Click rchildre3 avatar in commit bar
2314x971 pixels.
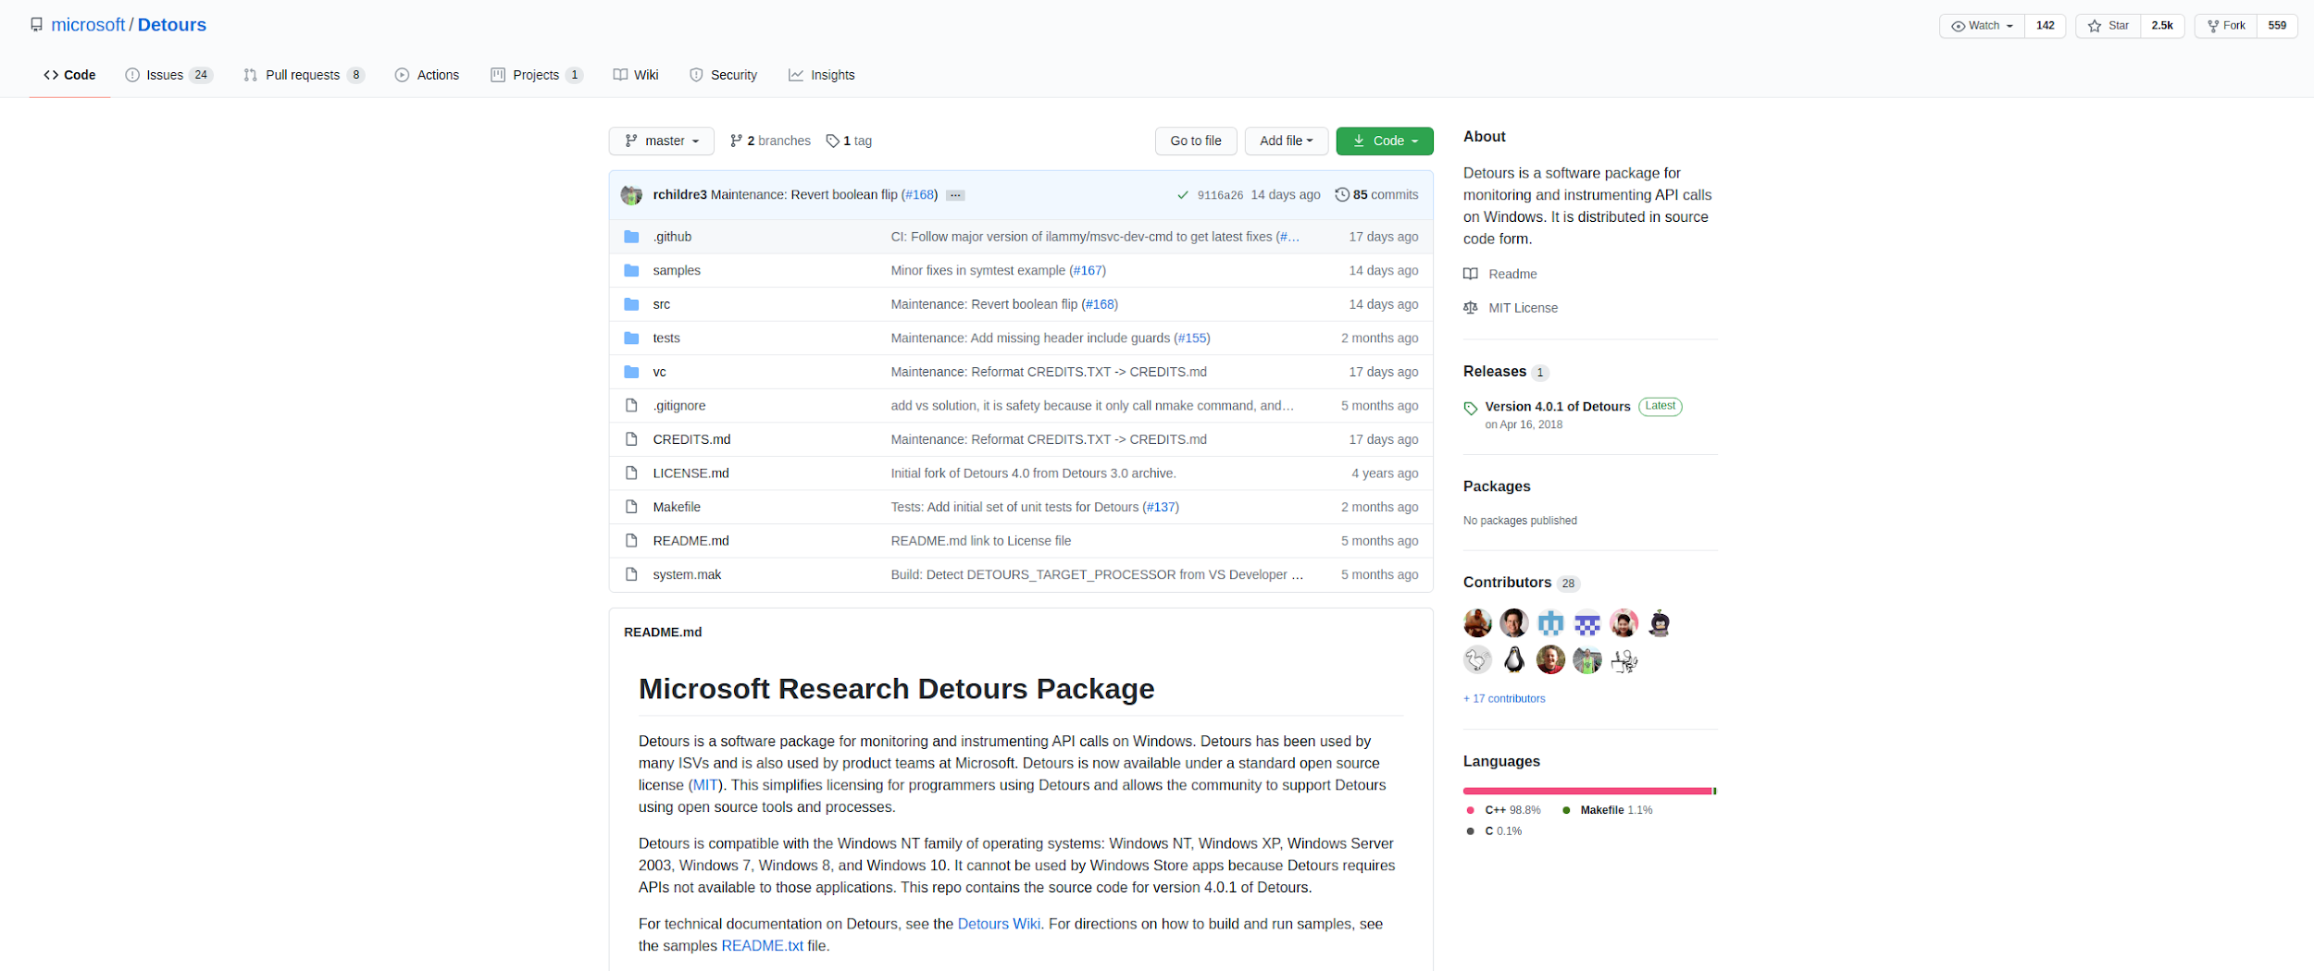click(631, 195)
